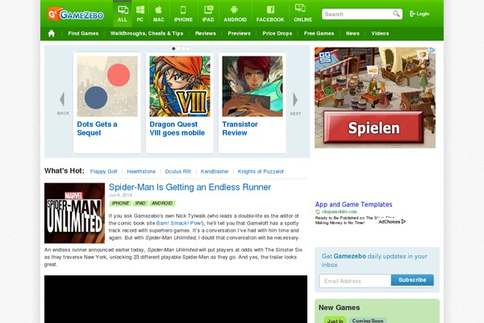
Task: Open 'Spider-Man Is Getting an Endless Runner' headline
Action: 190,187
